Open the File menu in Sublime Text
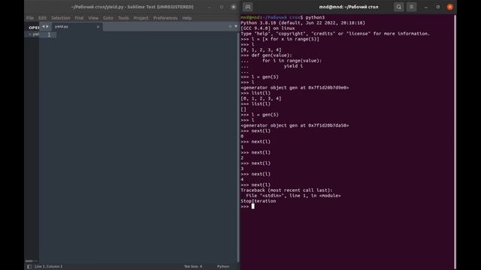The width and height of the screenshot is (481, 270). (x=30, y=18)
